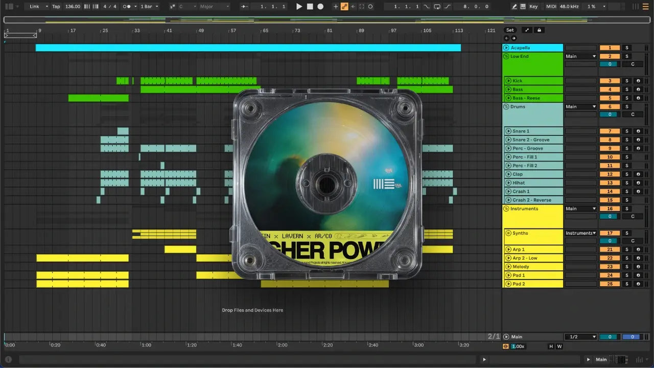The height and width of the screenshot is (368, 654).
Task: Open the 1/2 dropdown on the Main track
Action: [x=580, y=337]
